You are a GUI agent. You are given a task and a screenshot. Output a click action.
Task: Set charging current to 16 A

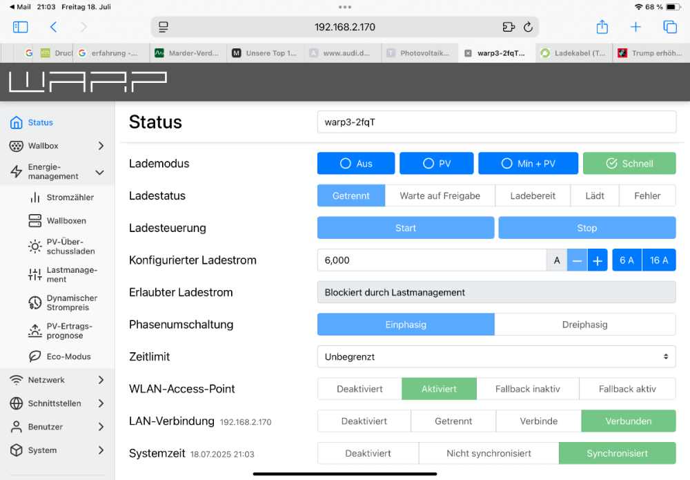click(659, 260)
